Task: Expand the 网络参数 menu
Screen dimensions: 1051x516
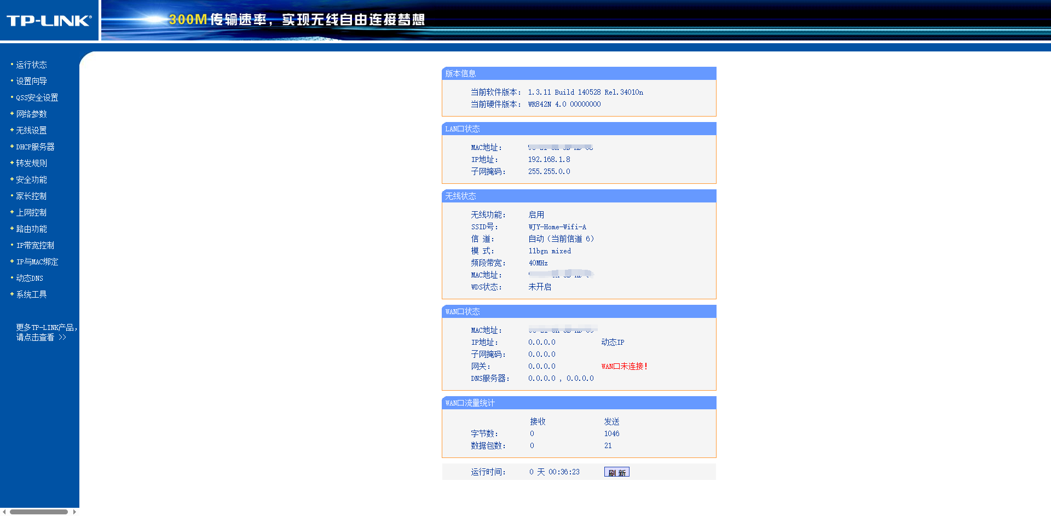Action: tap(31, 114)
